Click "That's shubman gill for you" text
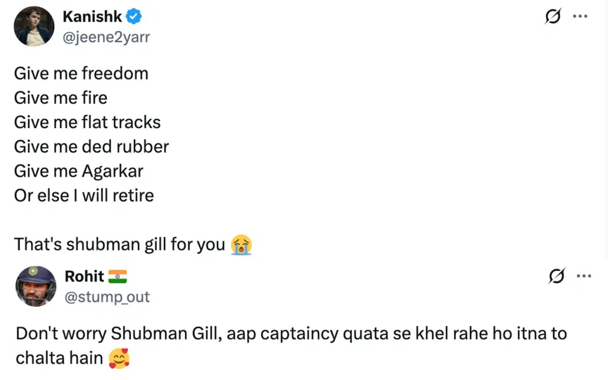This screenshot has height=380, width=608. click(120, 244)
